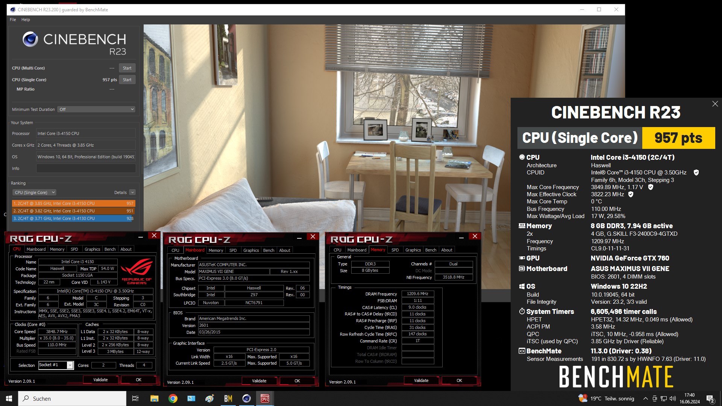722x406 pixels.
Task: Open the Minimum Test Duration dropdown
Action: point(97,109)
